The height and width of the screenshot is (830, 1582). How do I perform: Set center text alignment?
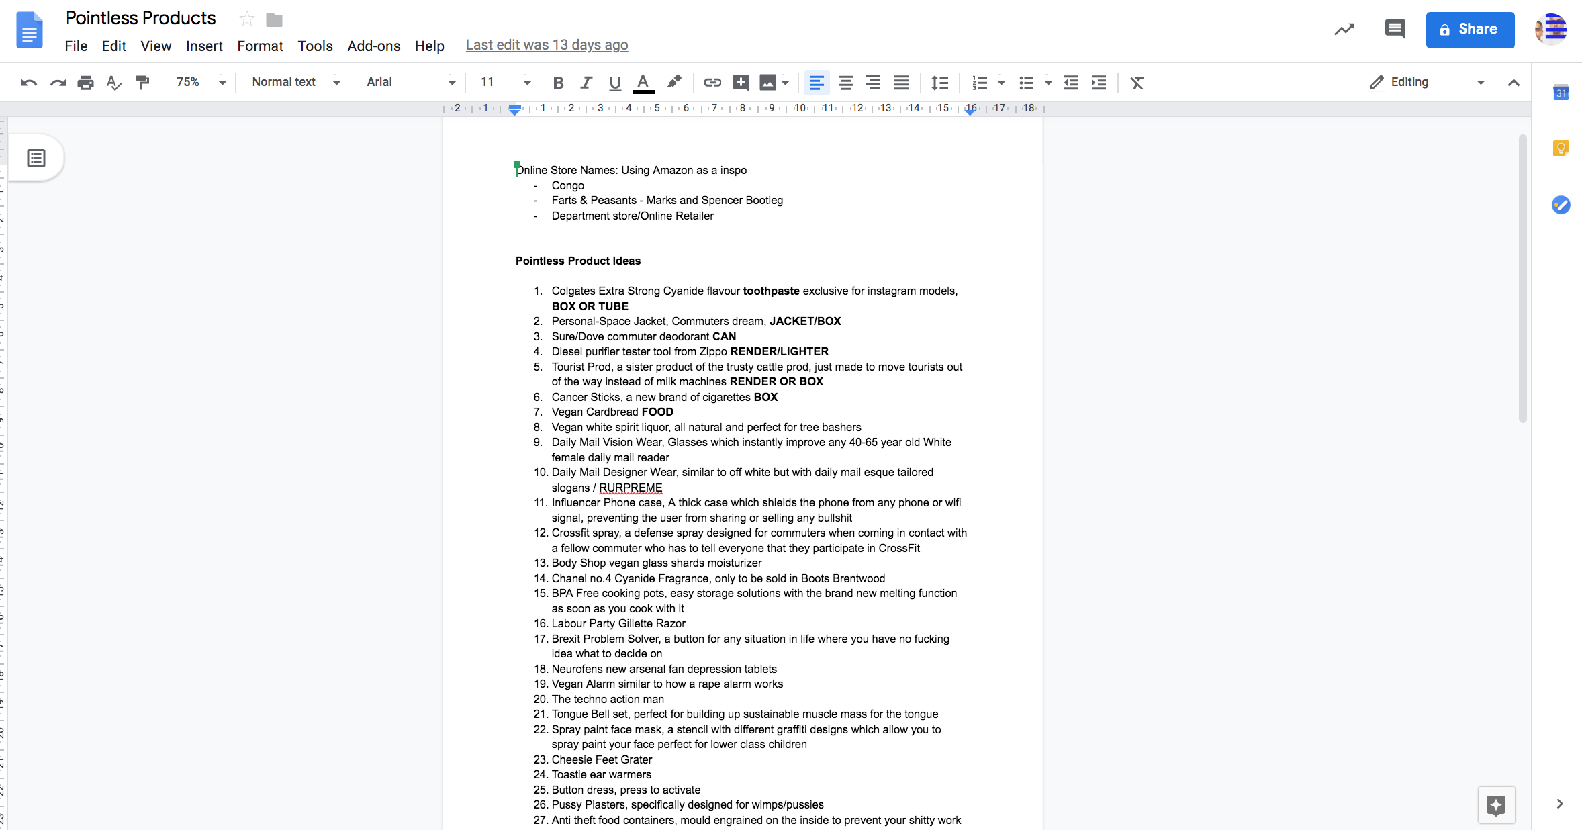coord(845,83)
